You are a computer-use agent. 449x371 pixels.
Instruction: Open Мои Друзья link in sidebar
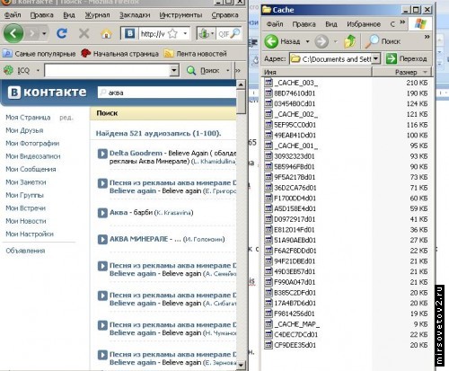24,130
